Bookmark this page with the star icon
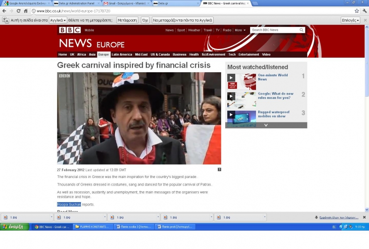This screenshot has width=369, height=249. (x=356, y=11)
